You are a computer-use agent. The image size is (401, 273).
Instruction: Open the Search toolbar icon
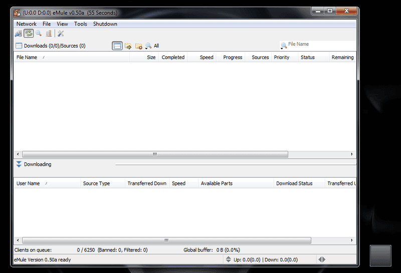[x=39, y=34]
